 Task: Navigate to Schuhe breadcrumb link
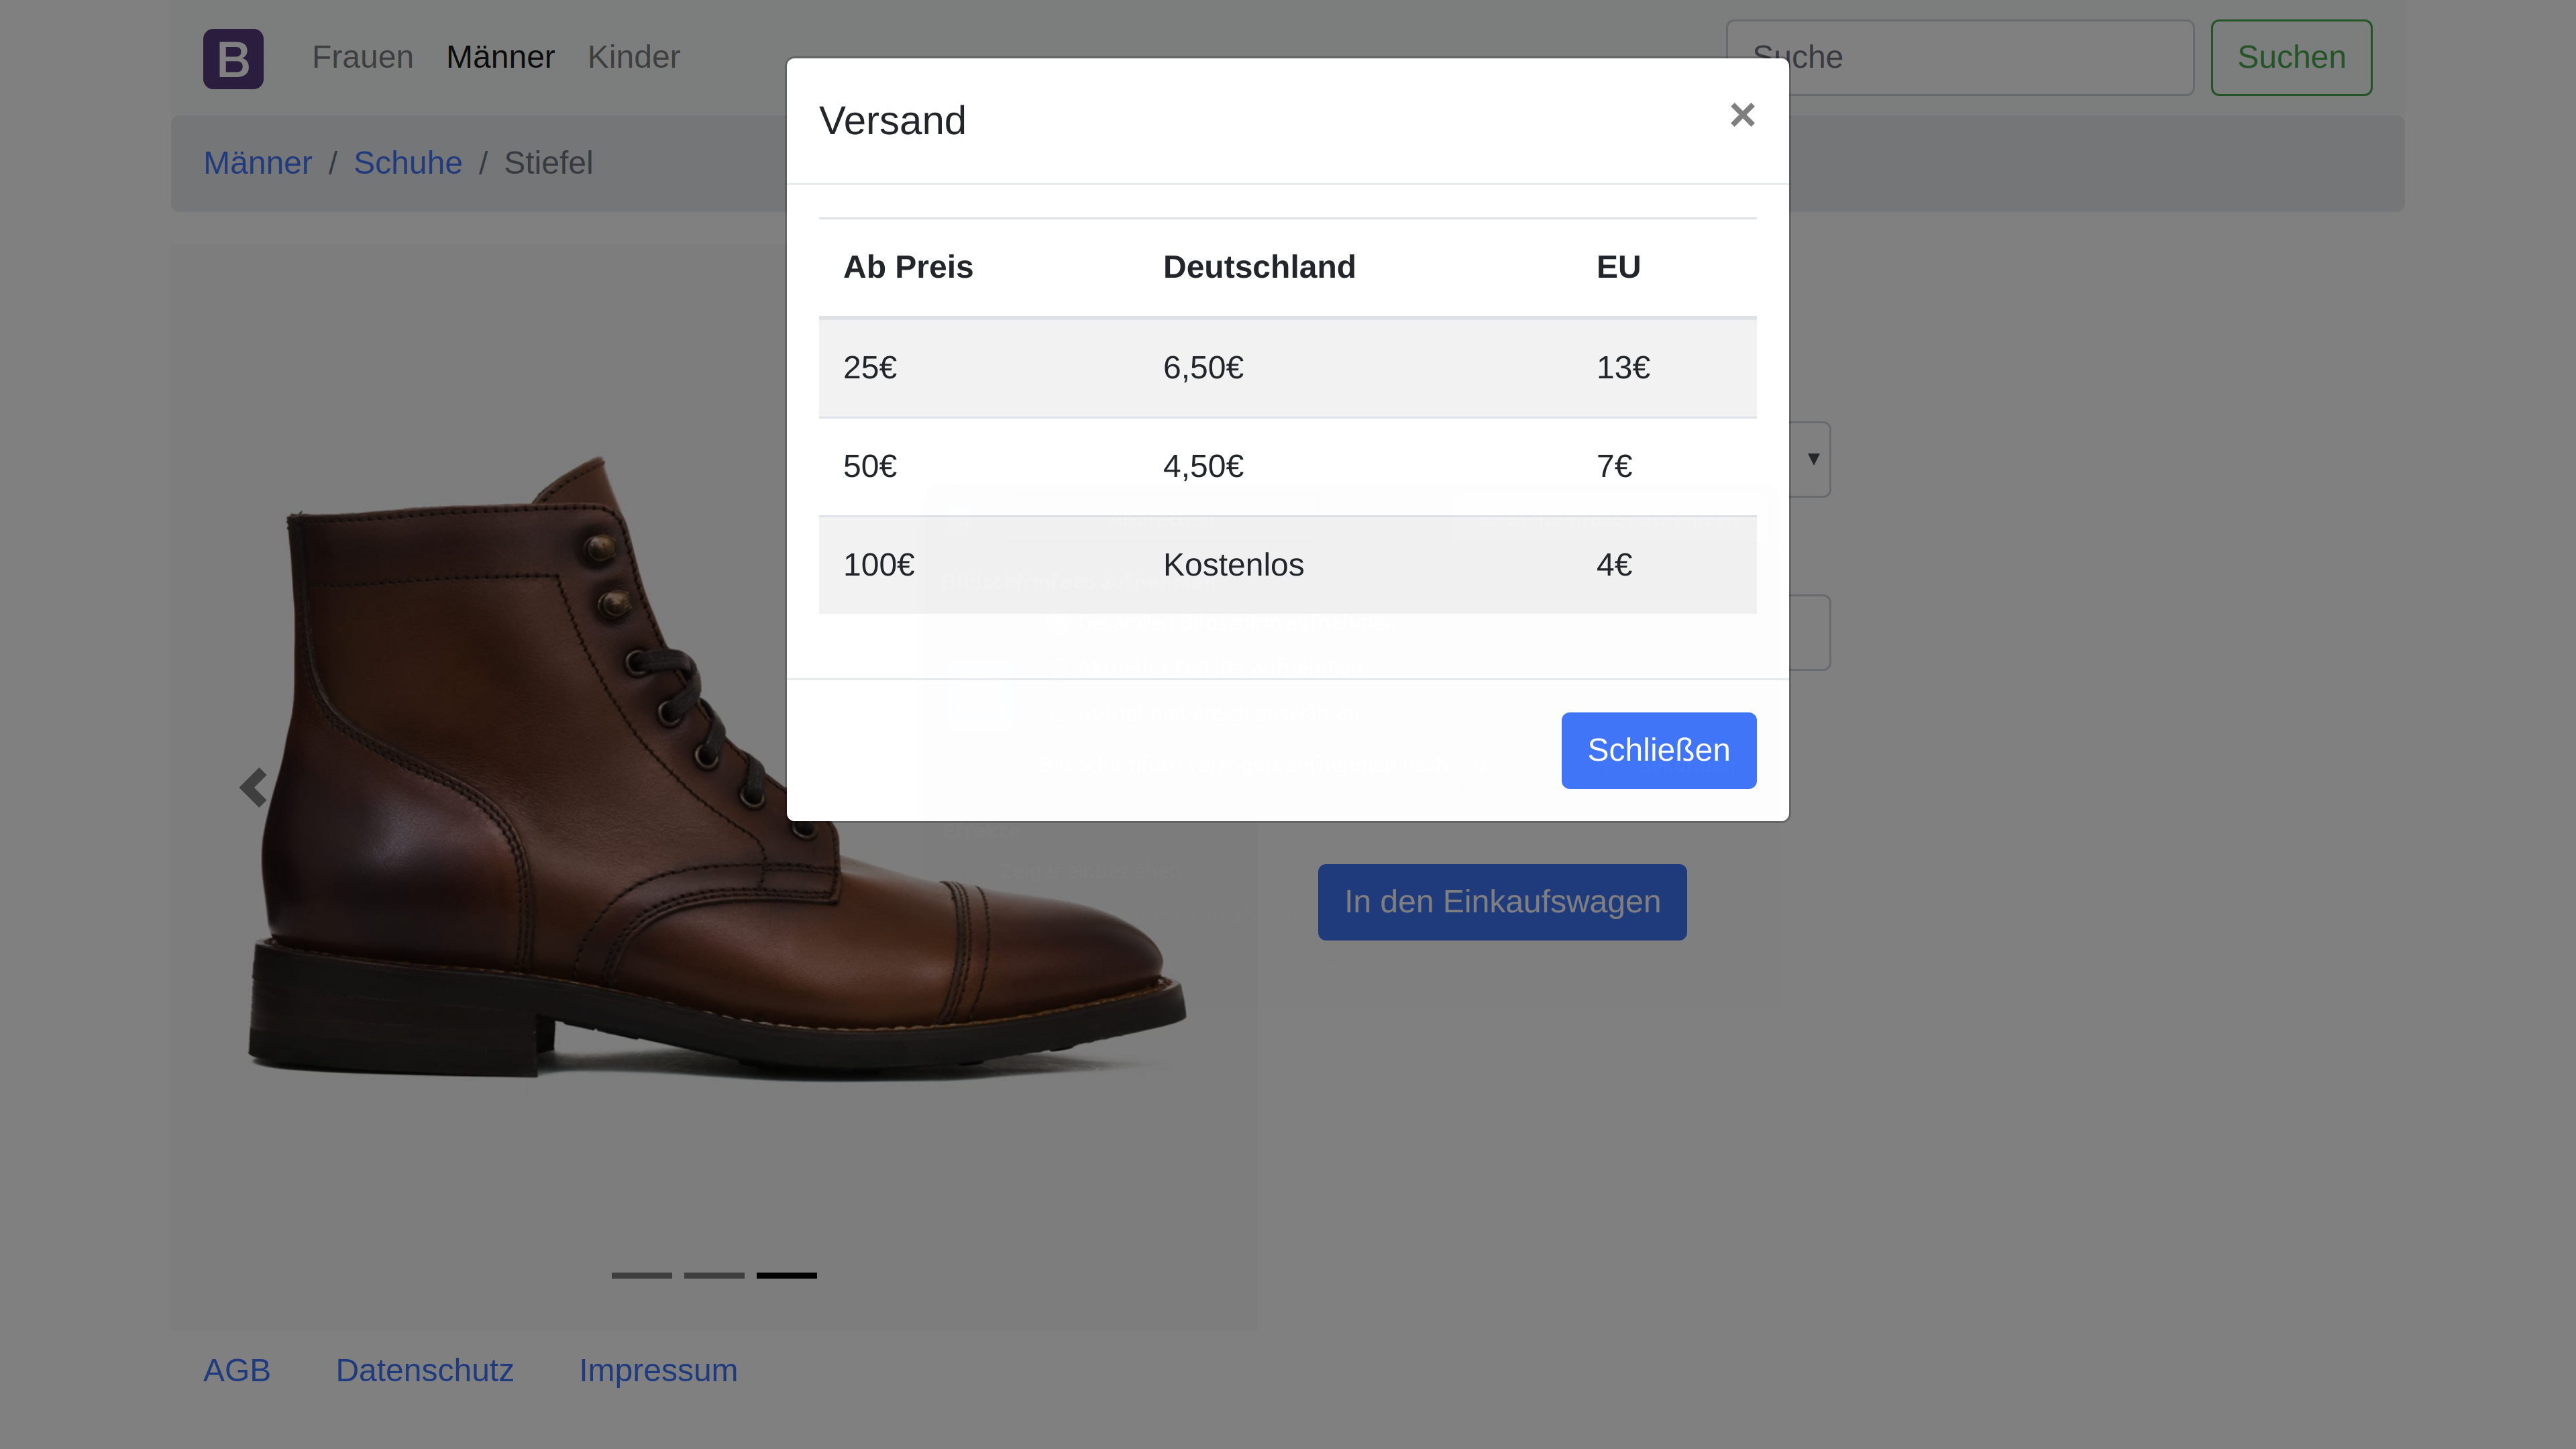(407, 163)
